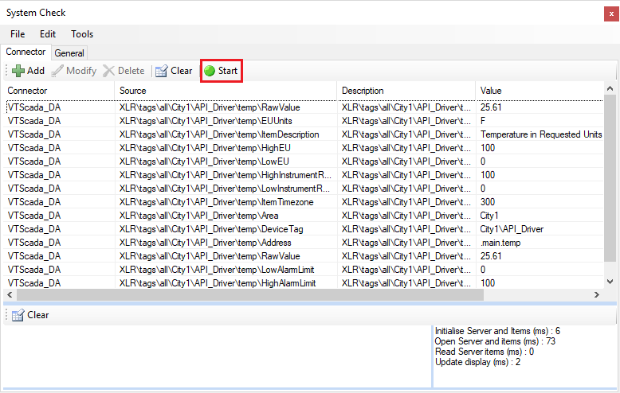Click the Delete X icon

[108, 71]
